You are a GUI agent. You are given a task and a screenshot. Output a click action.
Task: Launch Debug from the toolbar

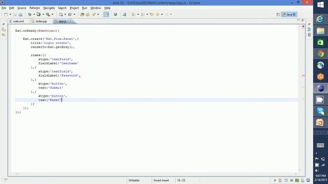(30, 14)
